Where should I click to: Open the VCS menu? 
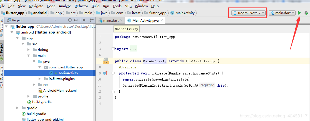coord(128,6)
